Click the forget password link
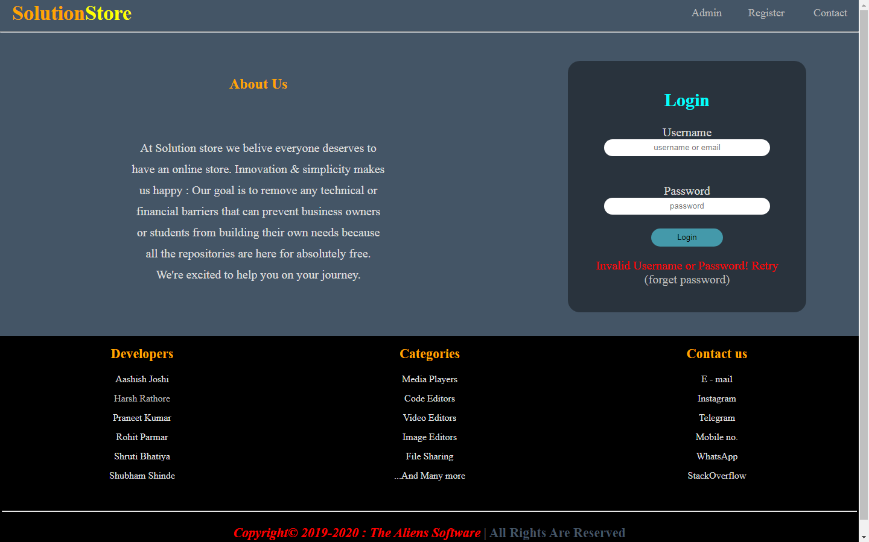The width and height of the screenshot is (869, 542). click(x=687, y=280)
